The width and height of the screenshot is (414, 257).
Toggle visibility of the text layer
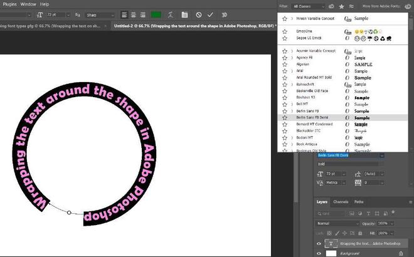319,243
